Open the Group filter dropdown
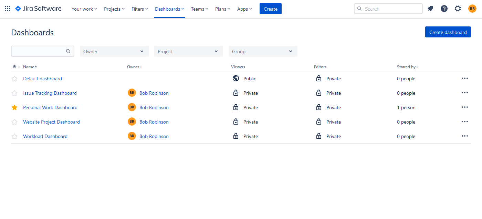 (x=263, y=51)
